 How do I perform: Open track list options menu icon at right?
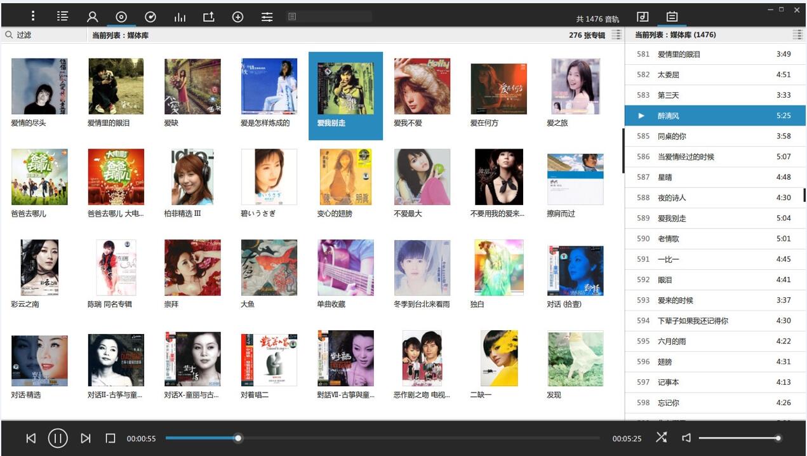[797, 35]
